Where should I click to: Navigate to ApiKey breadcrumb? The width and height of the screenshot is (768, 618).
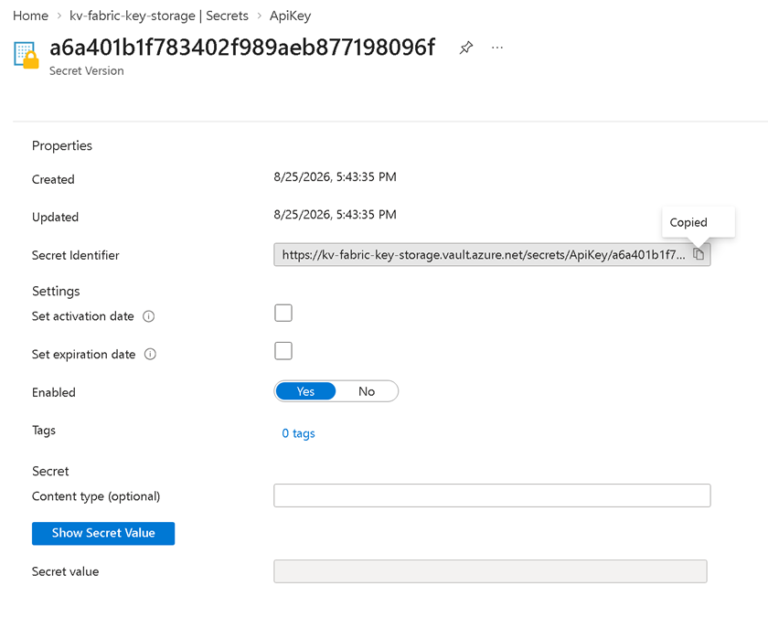coord(290,16)
